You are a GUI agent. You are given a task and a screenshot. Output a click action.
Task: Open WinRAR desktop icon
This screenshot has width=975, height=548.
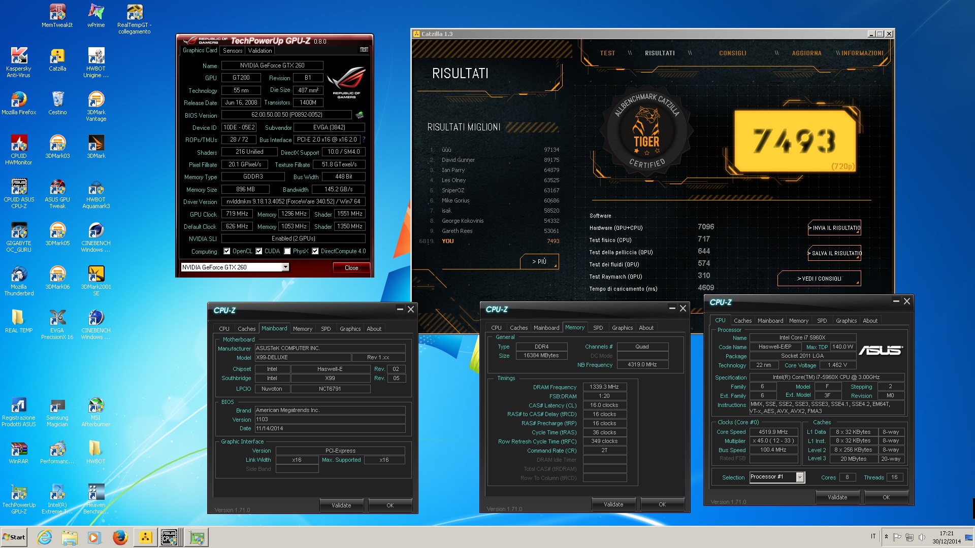19,452
